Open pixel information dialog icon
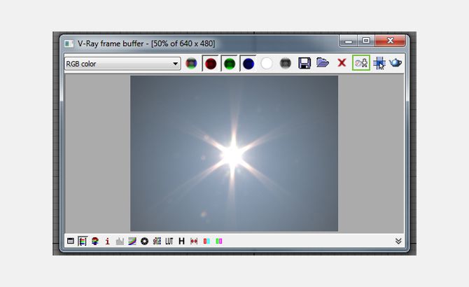The width and height of the screenshot is (469, 287). pos(95,241)
